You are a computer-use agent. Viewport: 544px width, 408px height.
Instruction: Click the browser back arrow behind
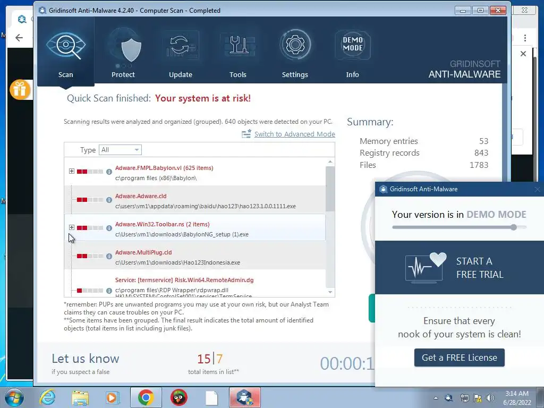coord(19,38)
